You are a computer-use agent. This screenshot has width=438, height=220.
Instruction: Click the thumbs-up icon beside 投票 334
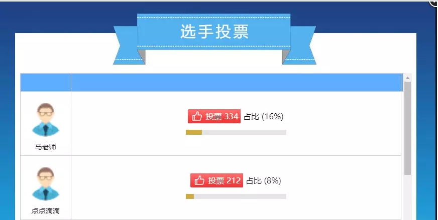point(197,116)
